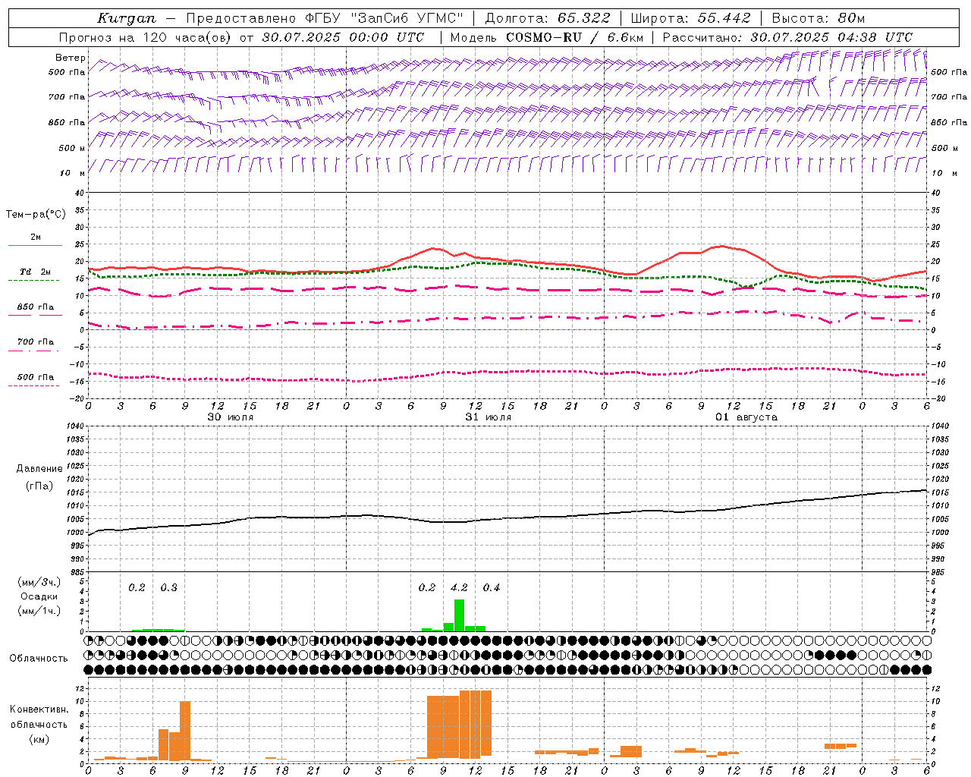The width and height of the screenshot is (971, 777).
Task: Click the "Широта: 55.442" latitude value
Action: 690,18
